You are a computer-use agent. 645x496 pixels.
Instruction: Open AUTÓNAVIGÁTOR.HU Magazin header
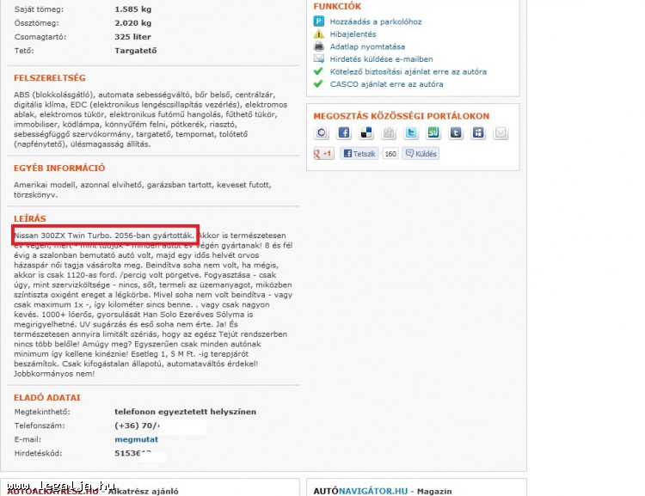tap(382, 491)
